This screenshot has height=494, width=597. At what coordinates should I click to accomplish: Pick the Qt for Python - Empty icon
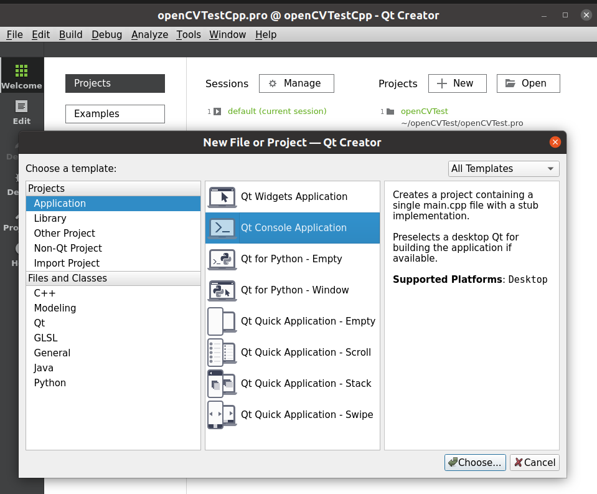(x=222, y=259)
